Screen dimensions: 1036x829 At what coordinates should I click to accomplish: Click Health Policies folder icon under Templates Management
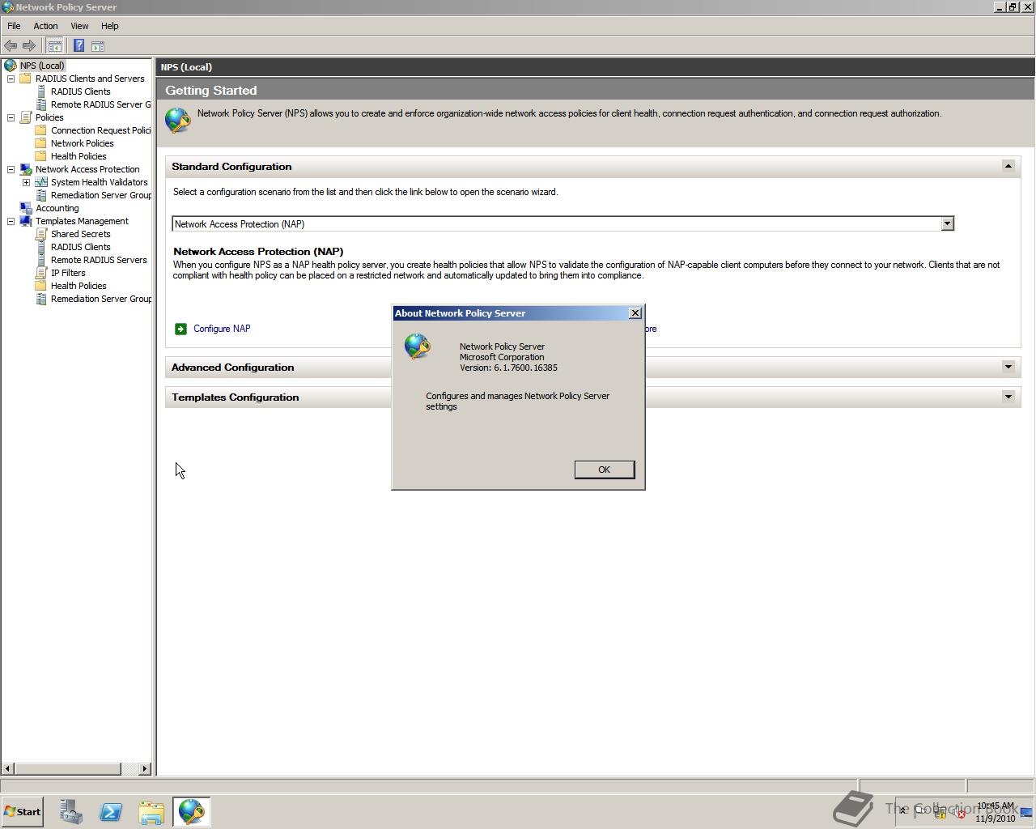pos(40,286)
